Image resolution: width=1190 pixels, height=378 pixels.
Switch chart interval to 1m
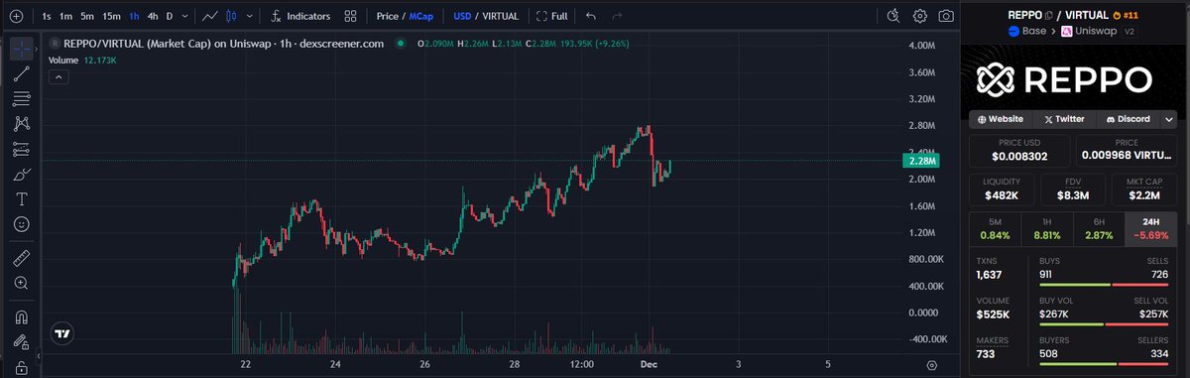(65, 17)
